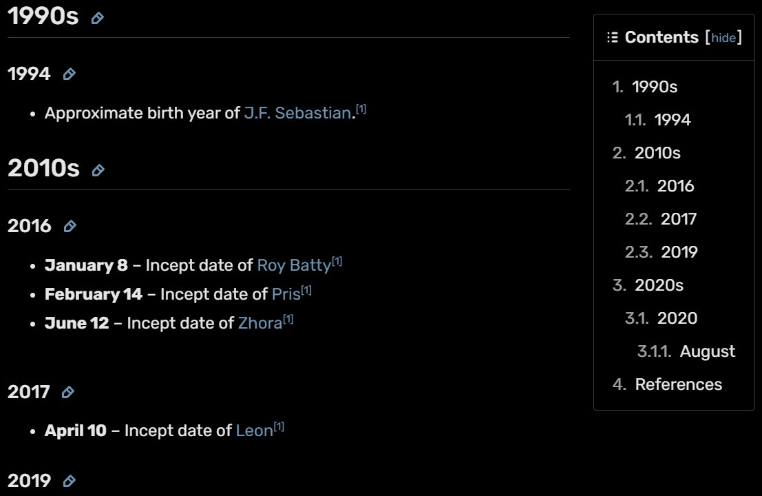Image resolution: width=762 pixels, height=496 pixels.
Task: Open the Zhora article link
Action: tap(260, 323)
